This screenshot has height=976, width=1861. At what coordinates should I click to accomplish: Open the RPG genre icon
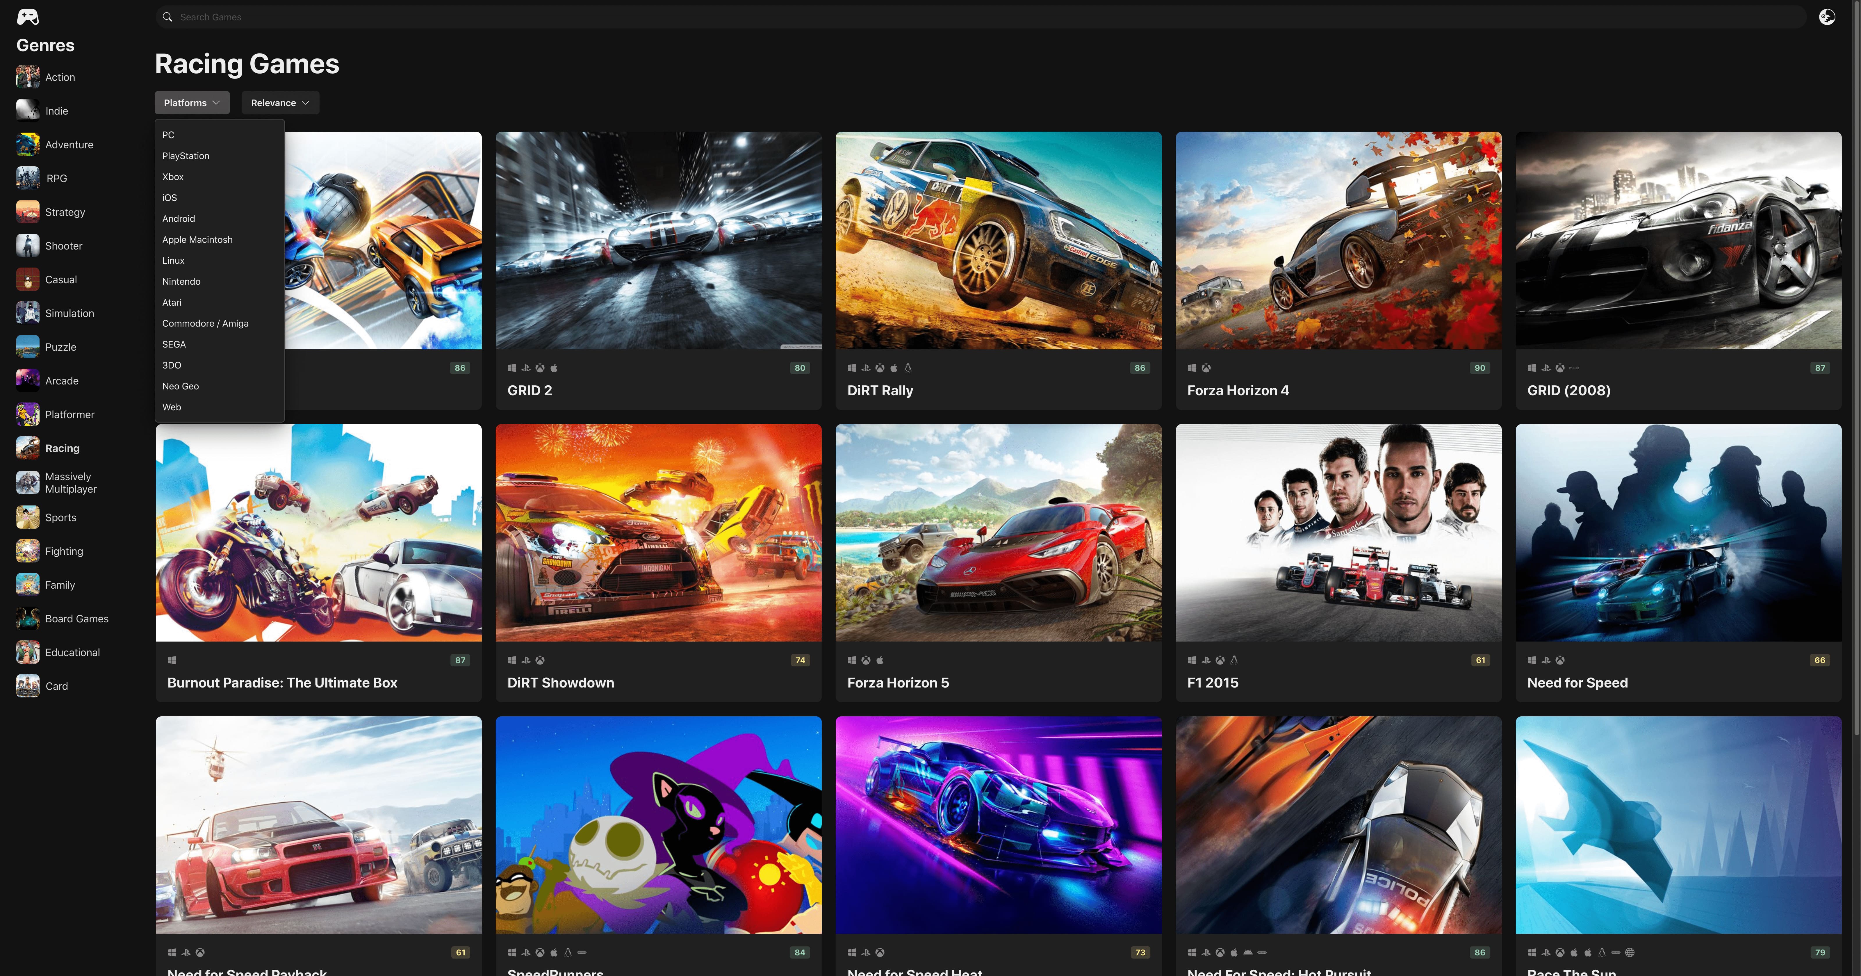[x=28, y=179]
